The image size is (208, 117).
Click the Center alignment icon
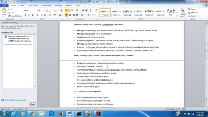[70, 15]
